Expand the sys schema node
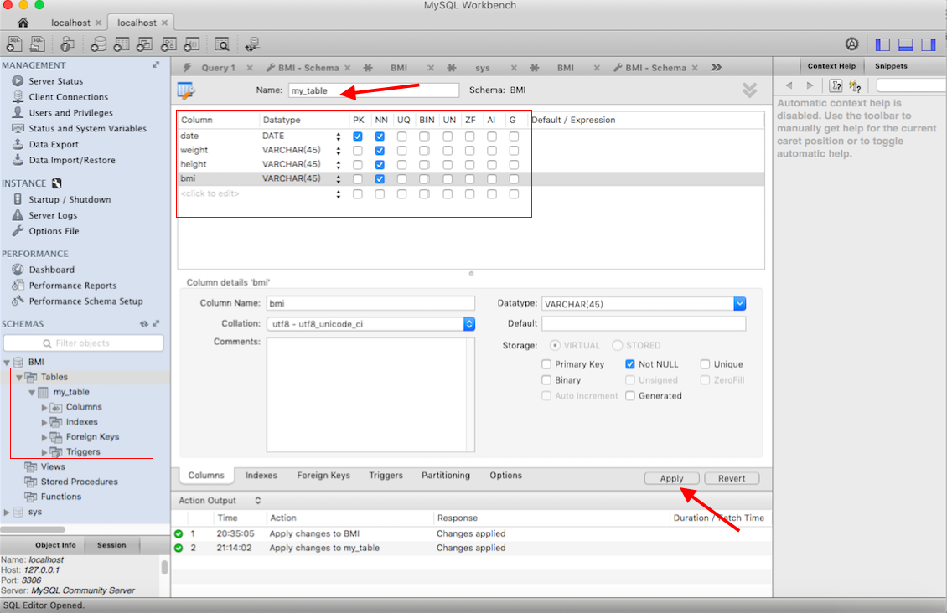The height and width of the screenshot is (613, 947). (7, 513)
